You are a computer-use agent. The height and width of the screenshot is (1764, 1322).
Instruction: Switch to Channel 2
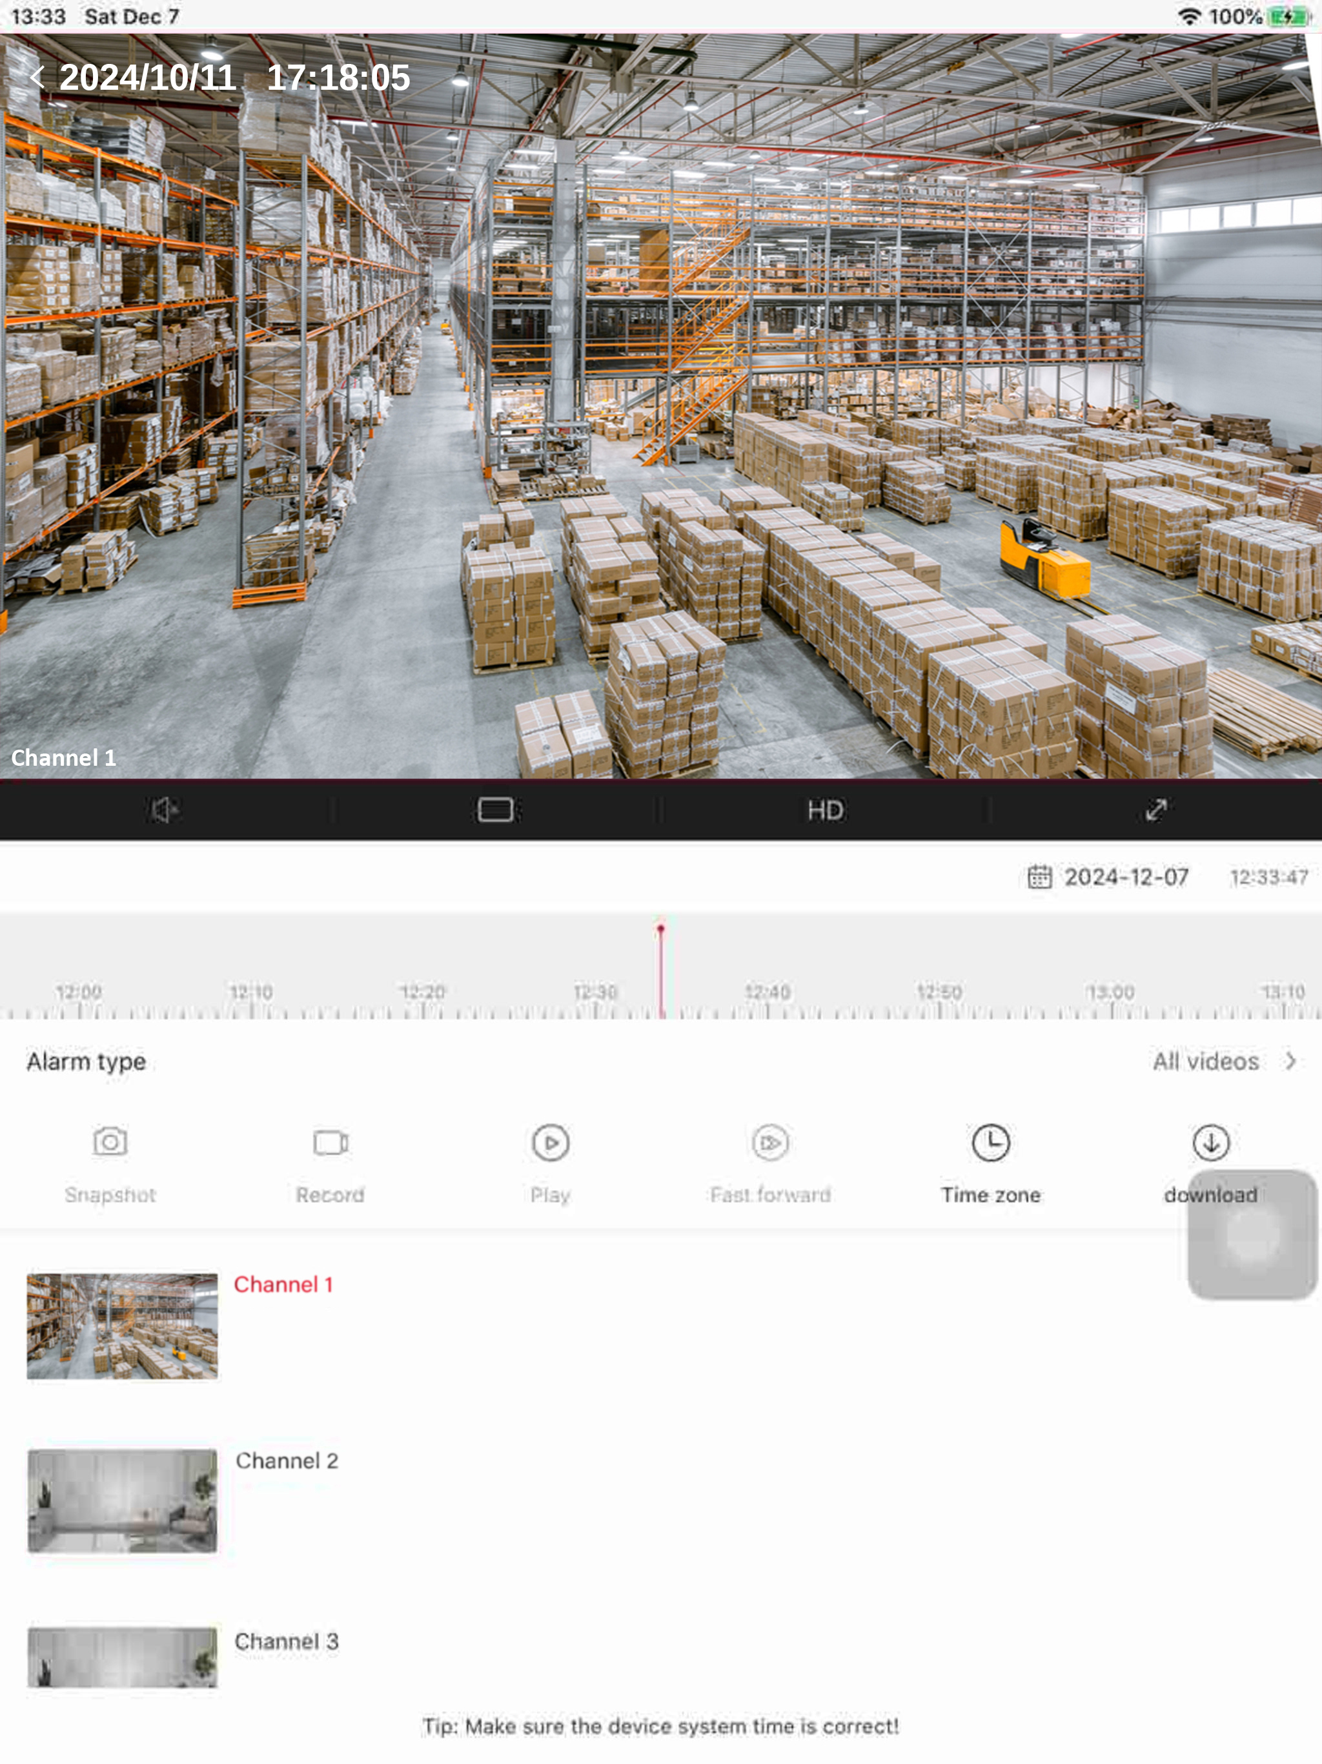tap(287, 1461)
